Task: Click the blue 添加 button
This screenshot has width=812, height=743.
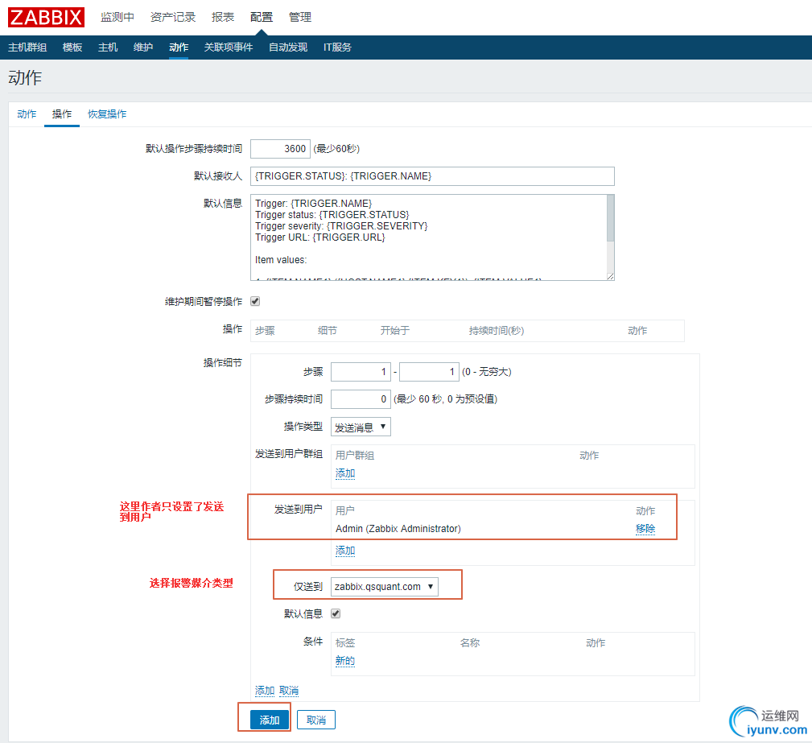Action: click(270, 720)
